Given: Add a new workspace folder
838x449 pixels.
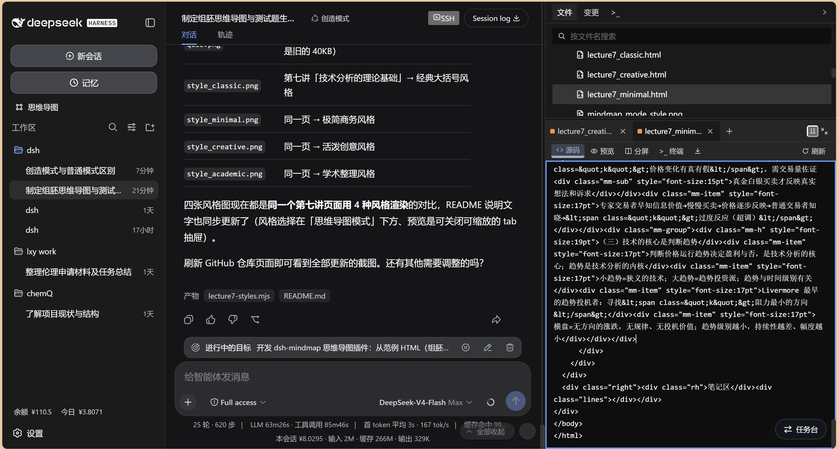Looking at the screenshot, I should click(x=150, y=127).
